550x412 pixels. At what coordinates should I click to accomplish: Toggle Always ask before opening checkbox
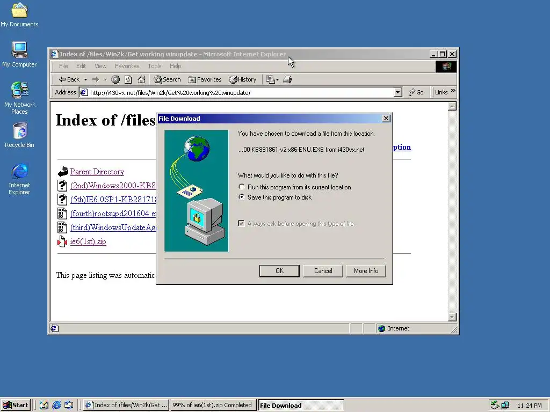[241, 224]
